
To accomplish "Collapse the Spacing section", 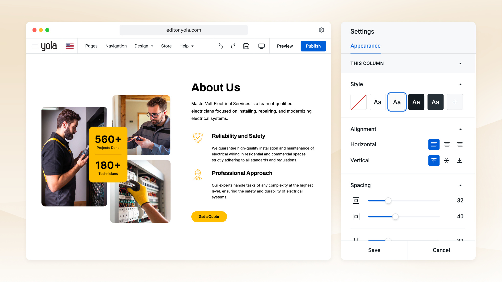I will pos(460,185).
